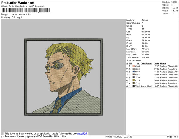The image size is (179, 139).
Task: Click the design name 'nanami square 4,8 in'
Action: (x=21, y=15)
